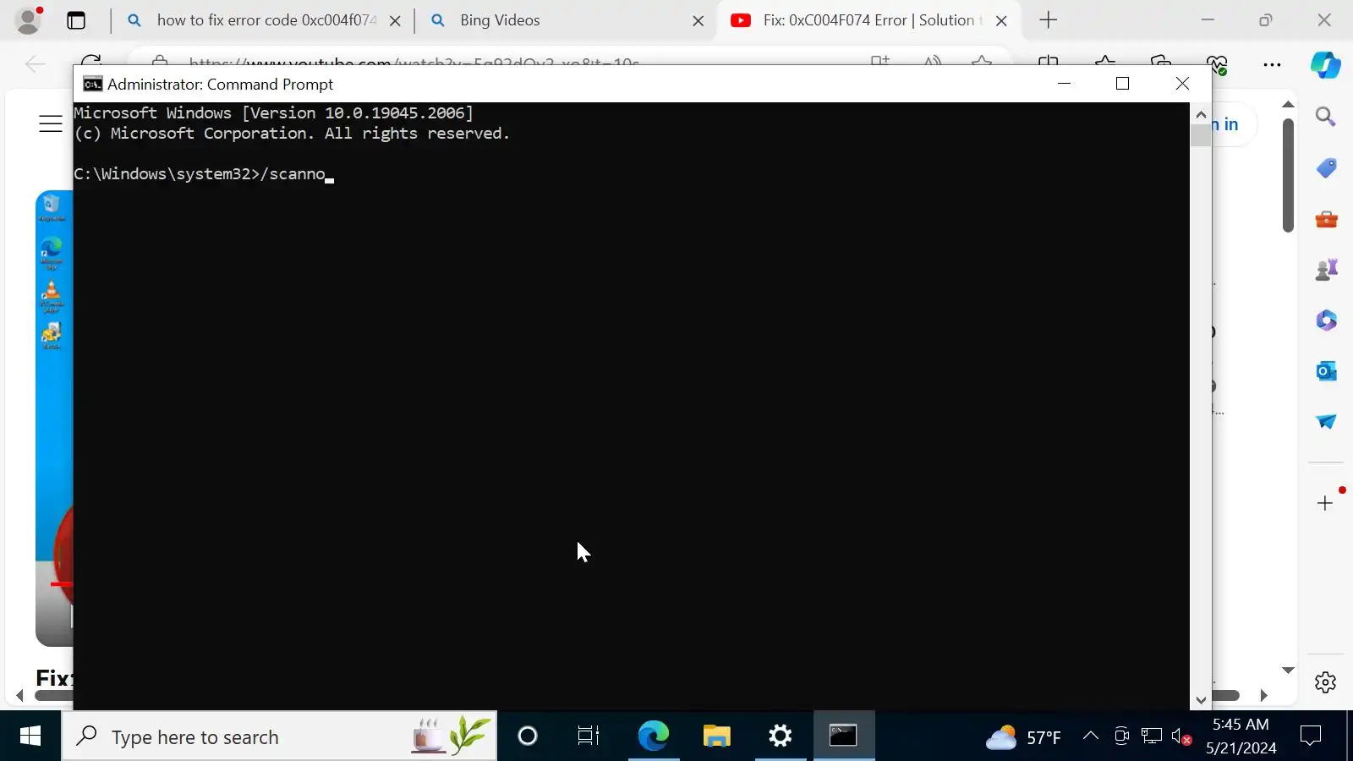Open Edge sidebar Search icon
This screenshot has height=761, width=1353.
(1326, 117)
